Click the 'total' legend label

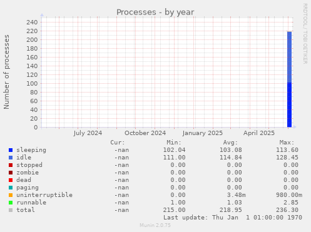tap(26, 210)
